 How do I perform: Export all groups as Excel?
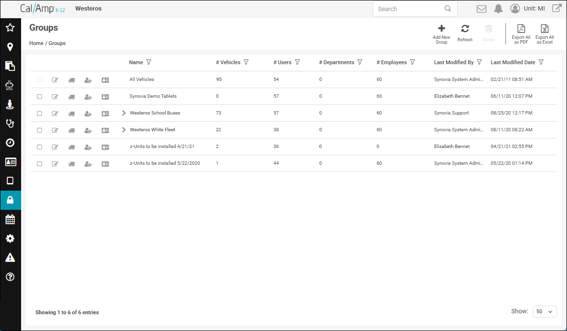click(544, 34)
